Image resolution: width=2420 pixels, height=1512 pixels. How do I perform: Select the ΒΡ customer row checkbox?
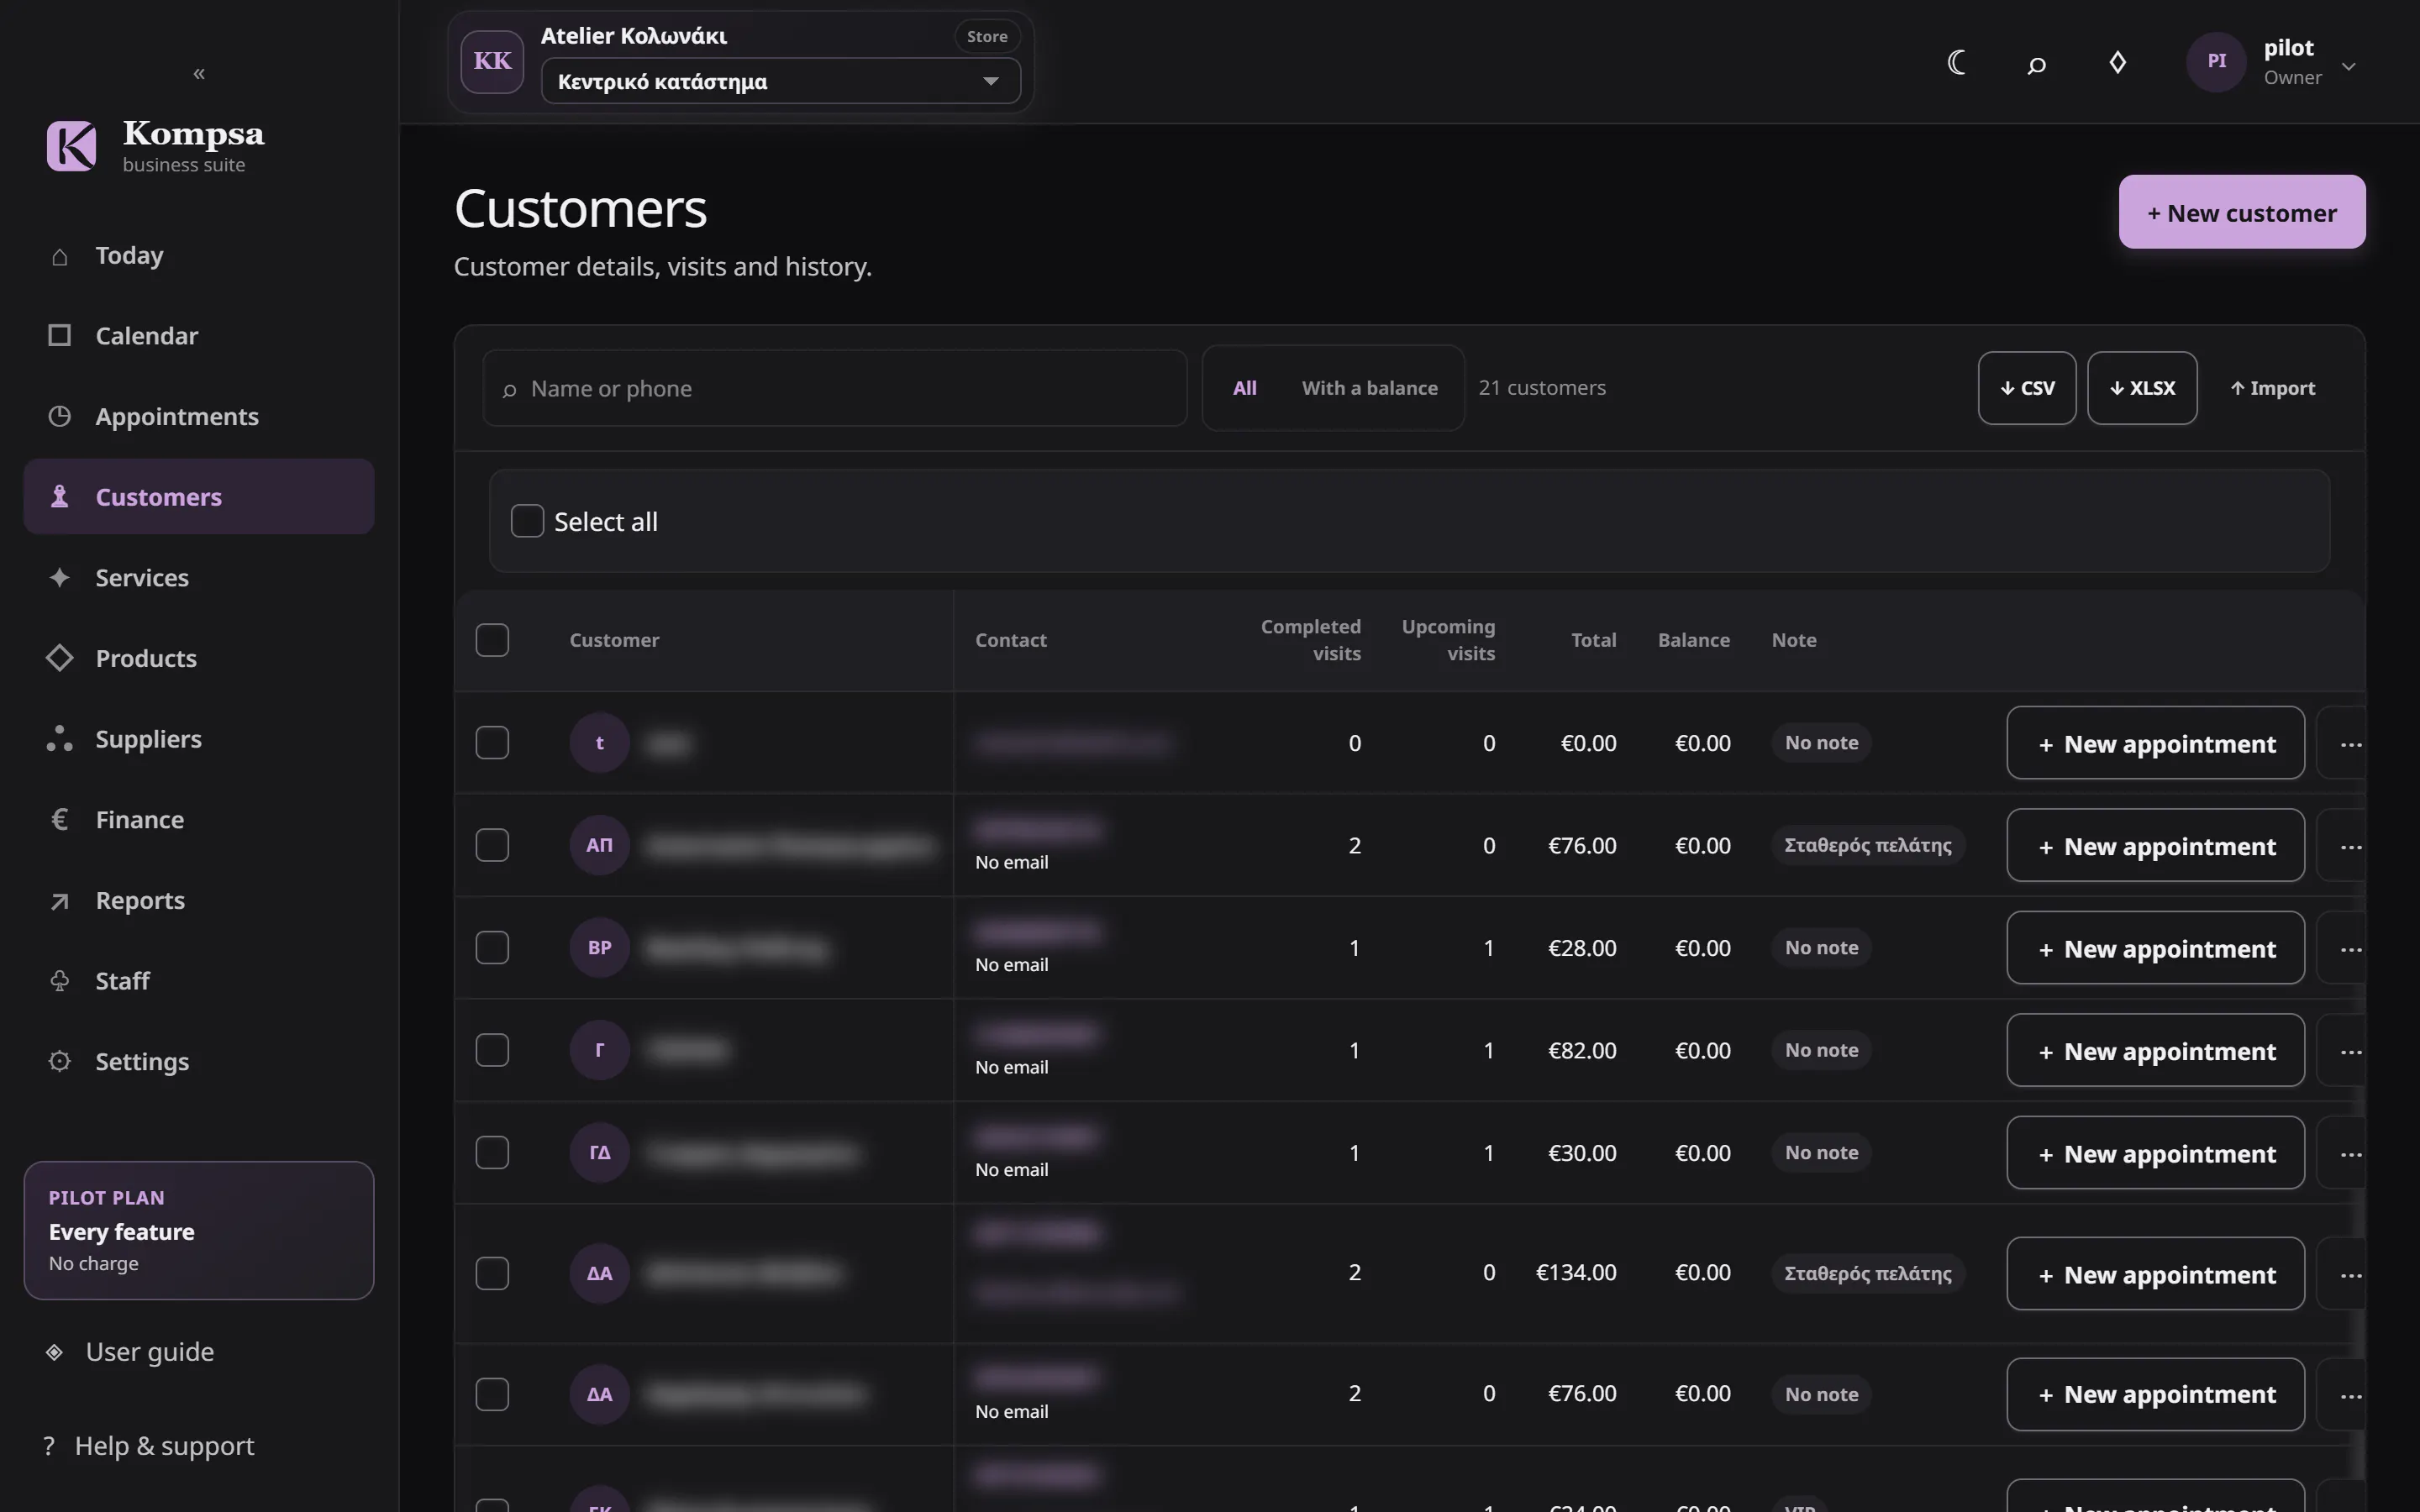coord(492,948)
